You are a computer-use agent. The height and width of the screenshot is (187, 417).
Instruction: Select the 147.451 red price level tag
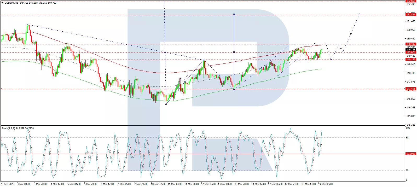click(410, 89)
